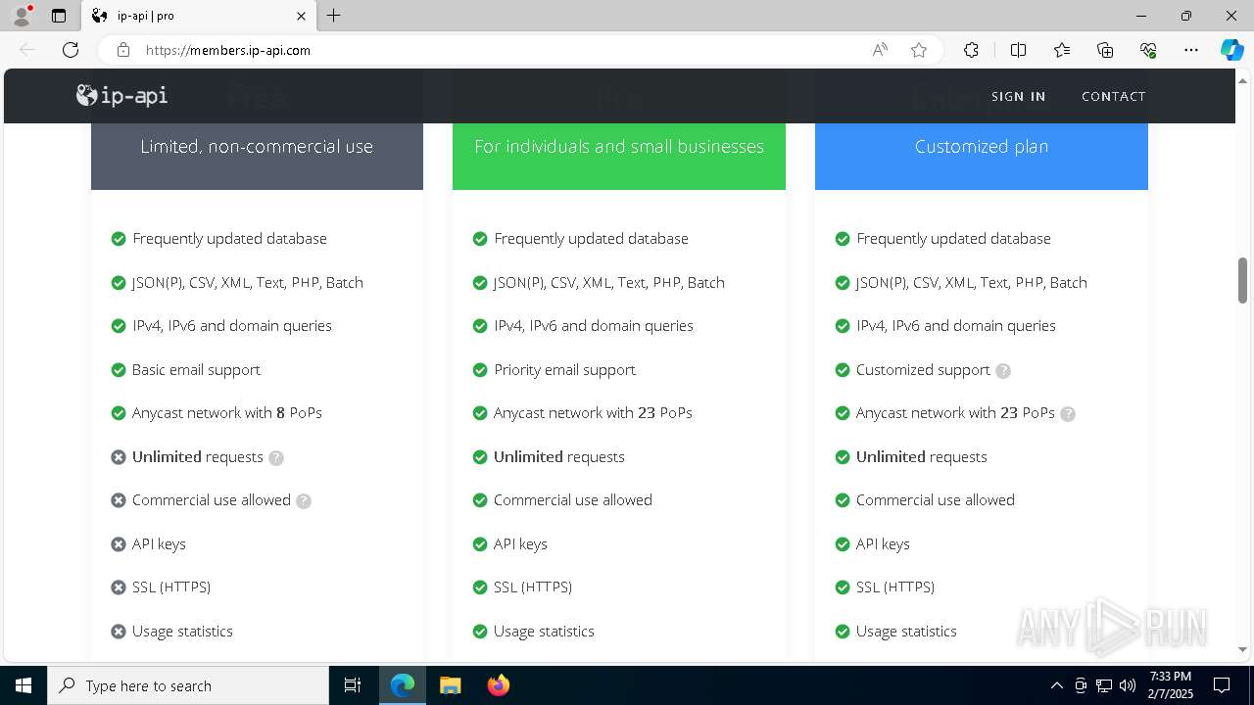Click 'Frequently updated database' in Free column
1254x705 pixels.
tap(229, 238)
